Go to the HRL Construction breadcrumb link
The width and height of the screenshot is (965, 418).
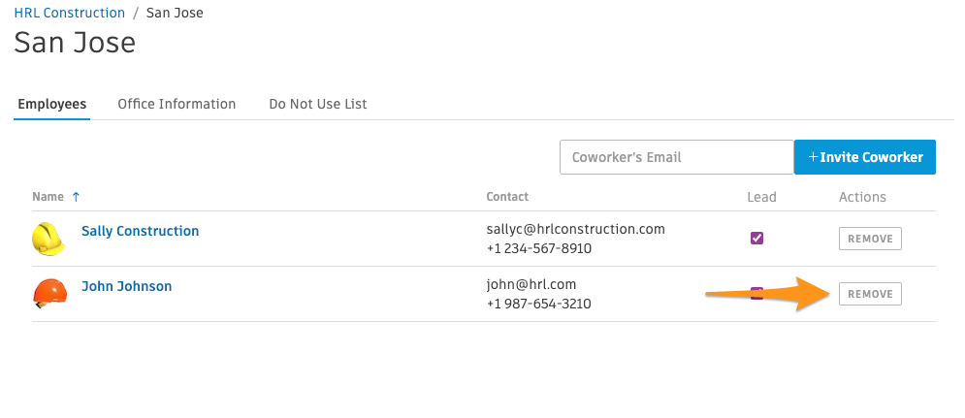point(70,13)
